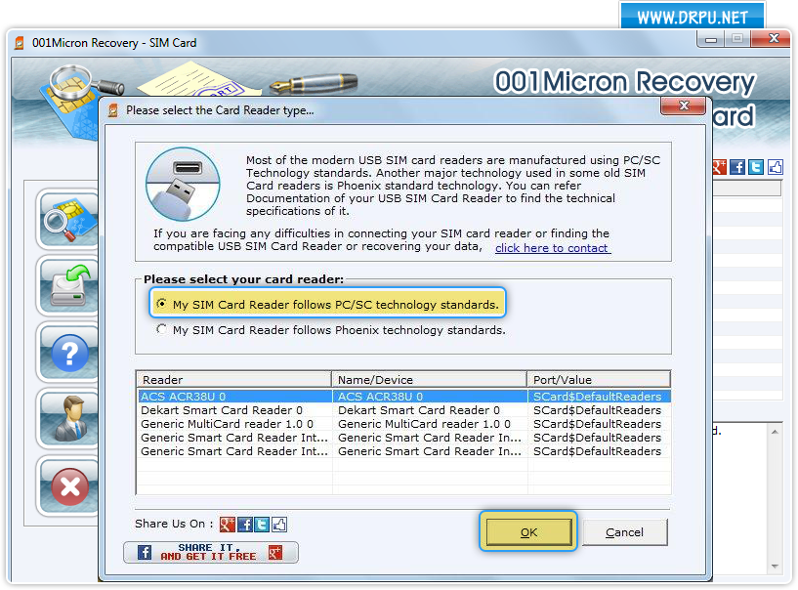Click Twitter icon beside Share Us On
798x590 pixels.
262,524
